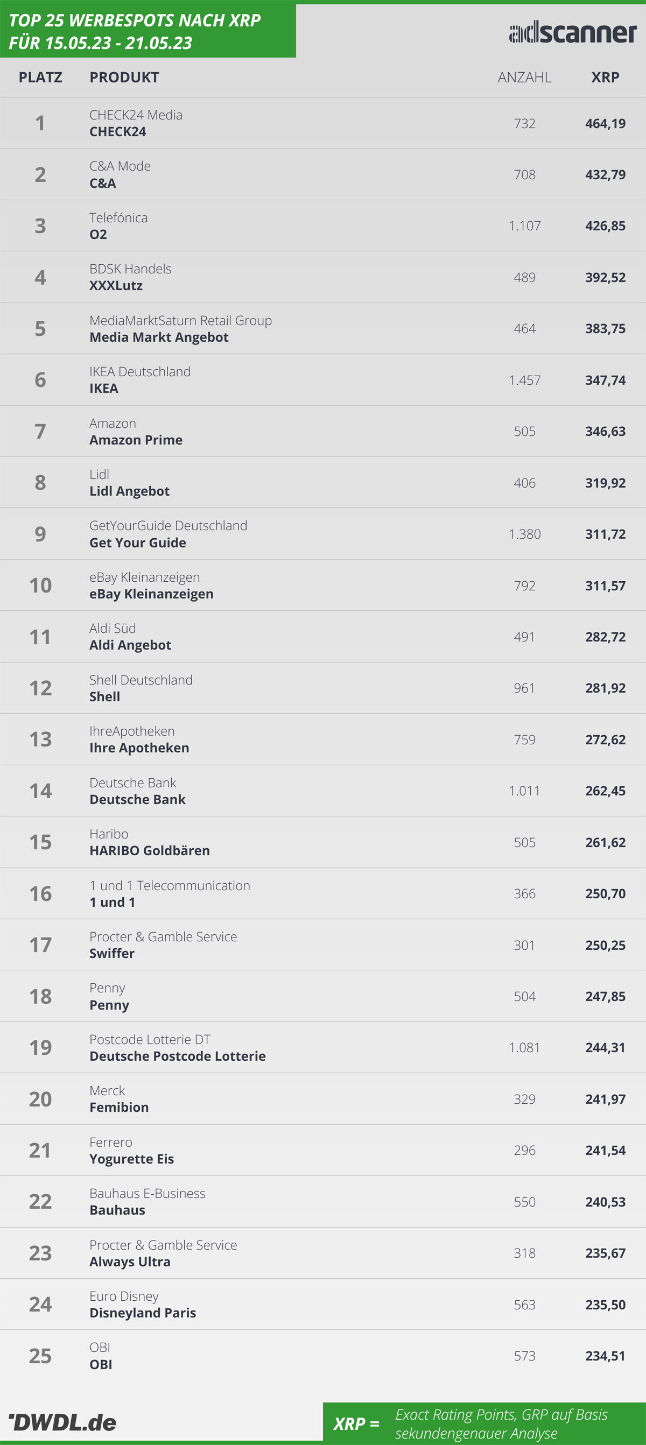This screenshot has height=1445, width=646.
Task: Open the Media Markt Angebot entry
Action: point(159,337)
